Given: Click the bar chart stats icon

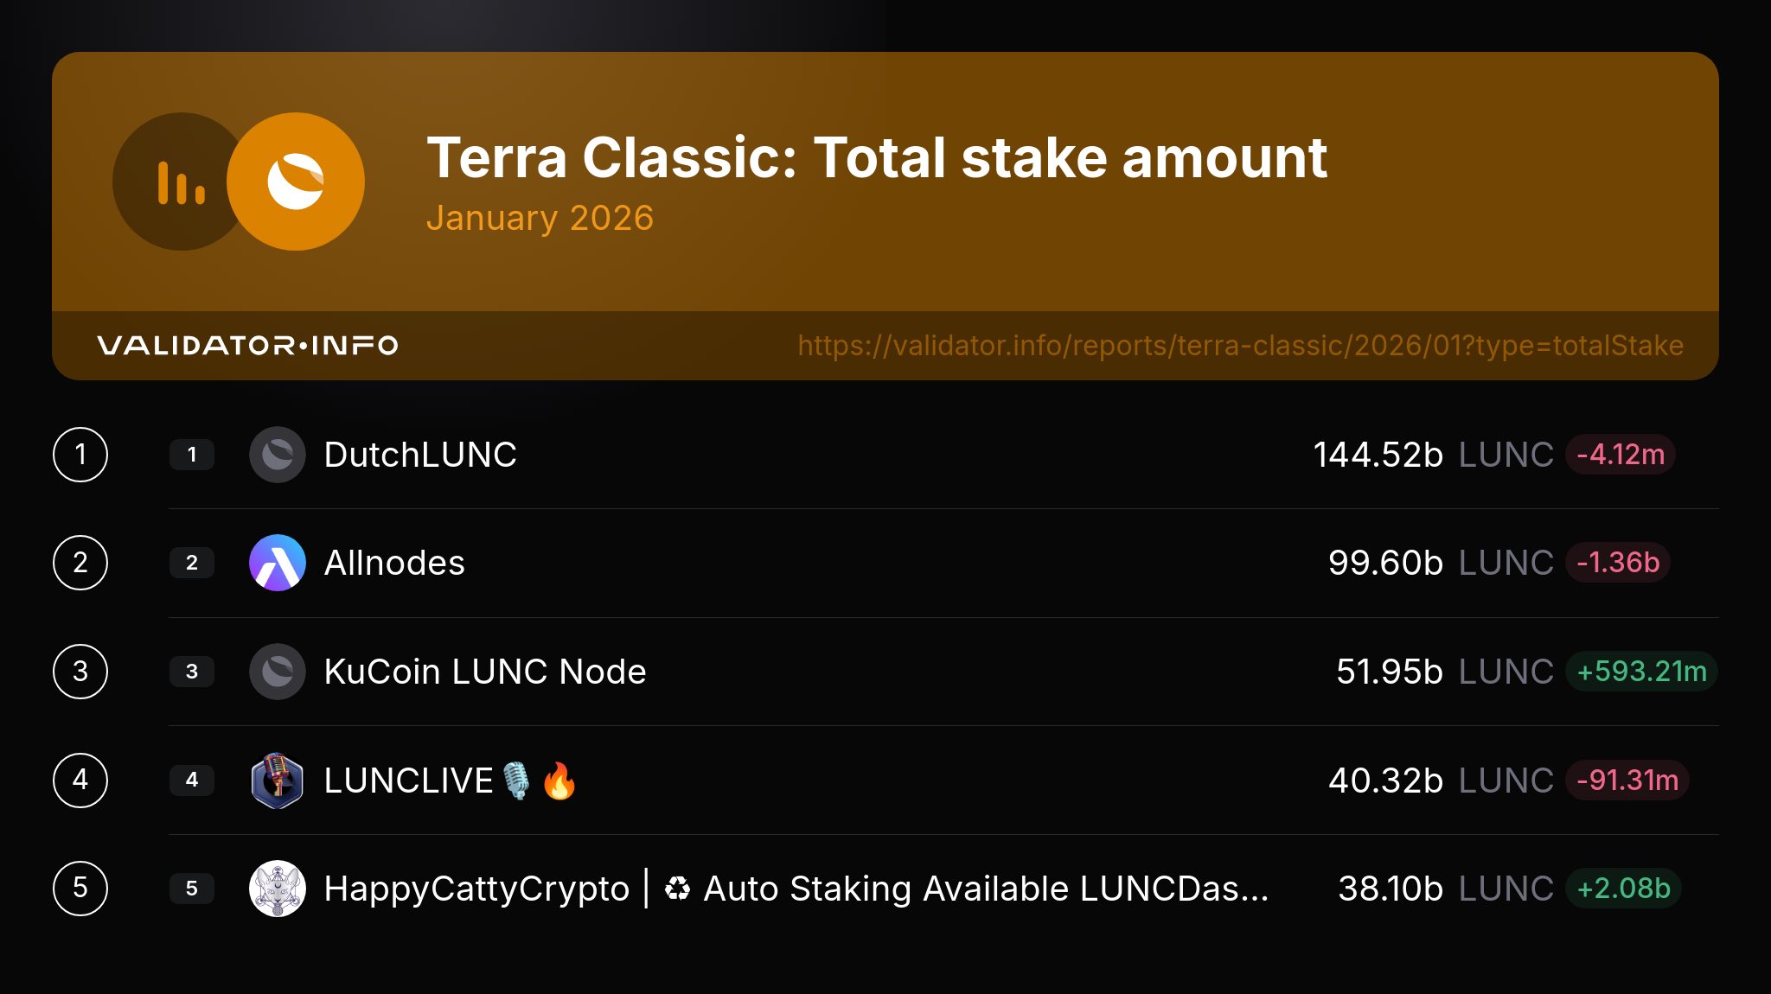Looking at the screenshot, I should click(x=181, y=182).
